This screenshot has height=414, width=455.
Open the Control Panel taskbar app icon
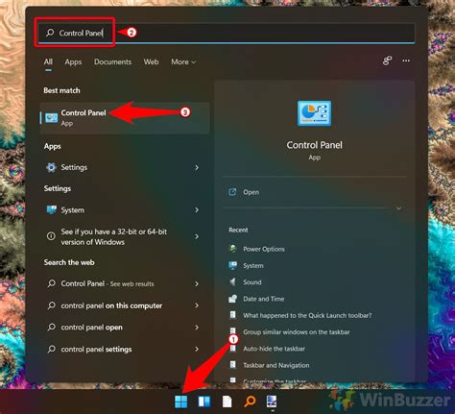coord(272,402)
